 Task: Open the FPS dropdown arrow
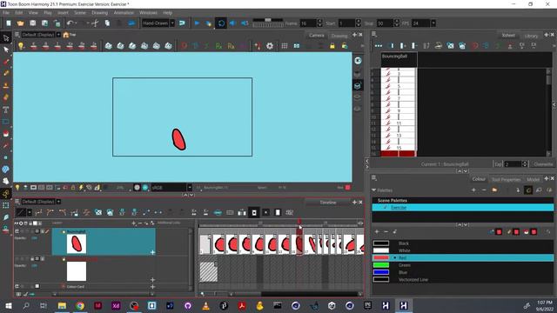[x=433, y=23]
